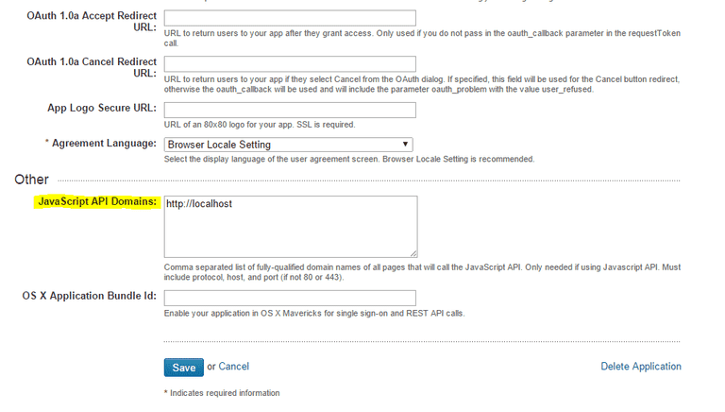
Task: Click the App Logo Secure URL text box
Action: [x=290, y=110]
